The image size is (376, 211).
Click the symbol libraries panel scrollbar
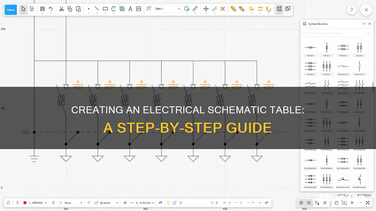pos(373,87)
